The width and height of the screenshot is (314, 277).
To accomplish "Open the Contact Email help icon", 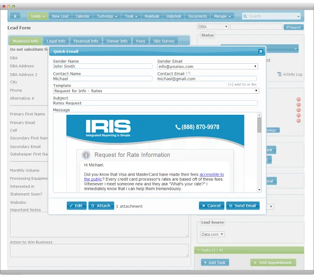I will [188, 73].
